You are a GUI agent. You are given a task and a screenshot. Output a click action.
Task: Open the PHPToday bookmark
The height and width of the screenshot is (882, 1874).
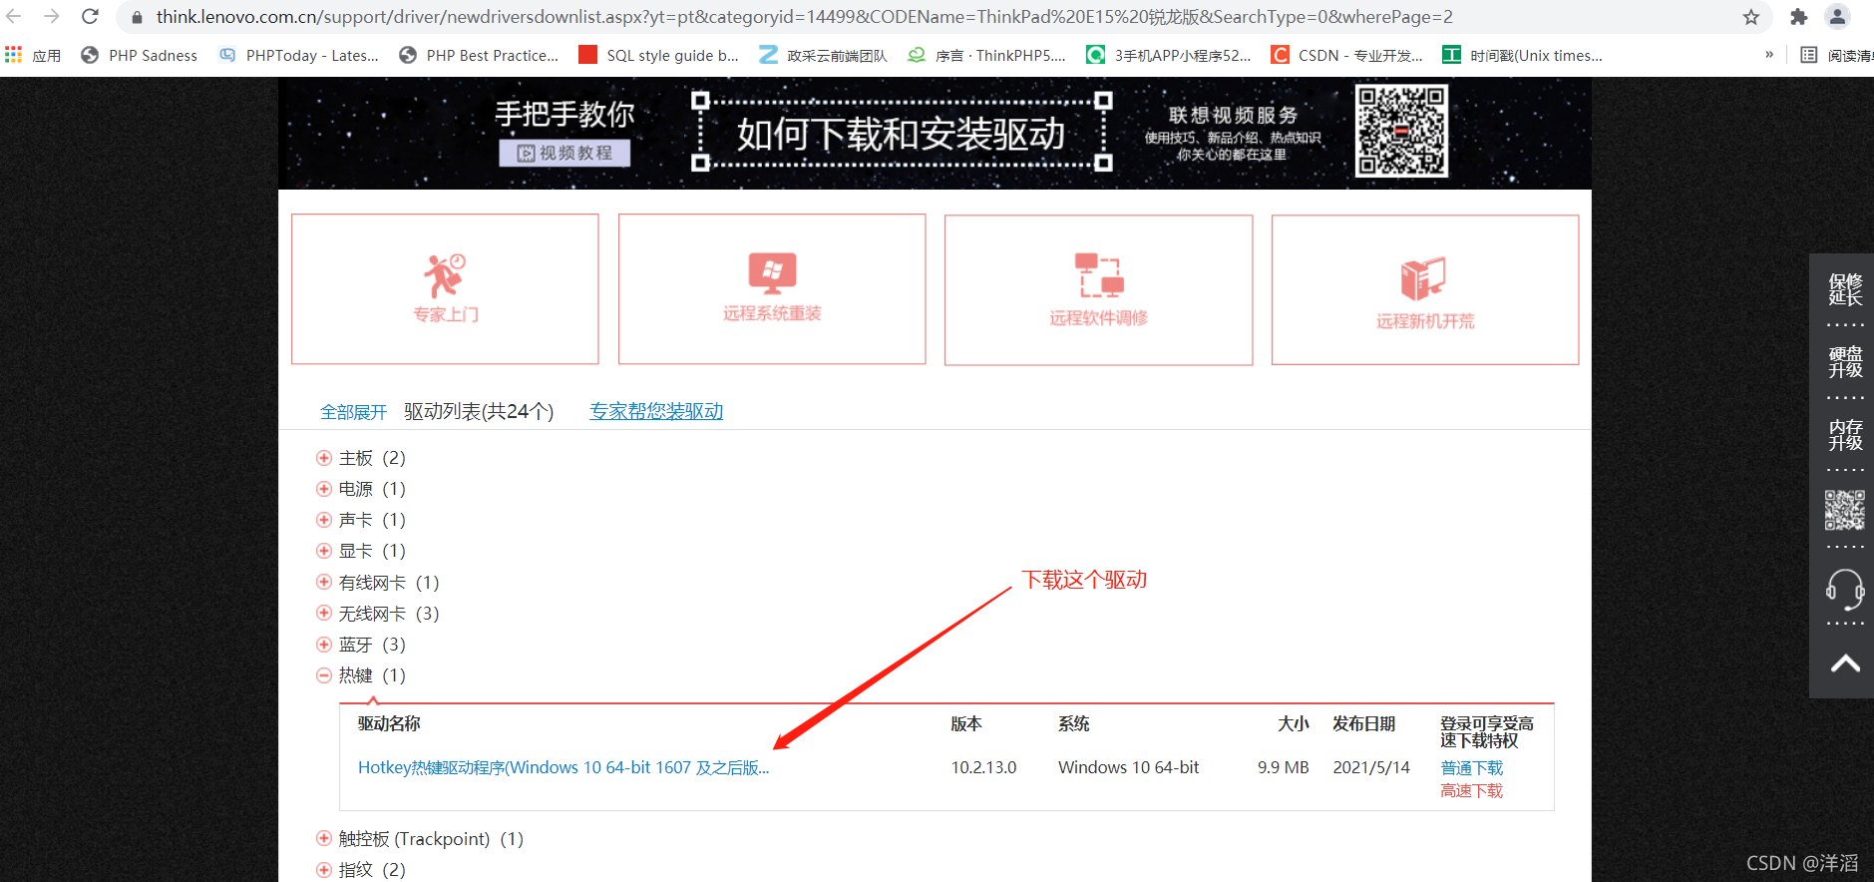300,55
